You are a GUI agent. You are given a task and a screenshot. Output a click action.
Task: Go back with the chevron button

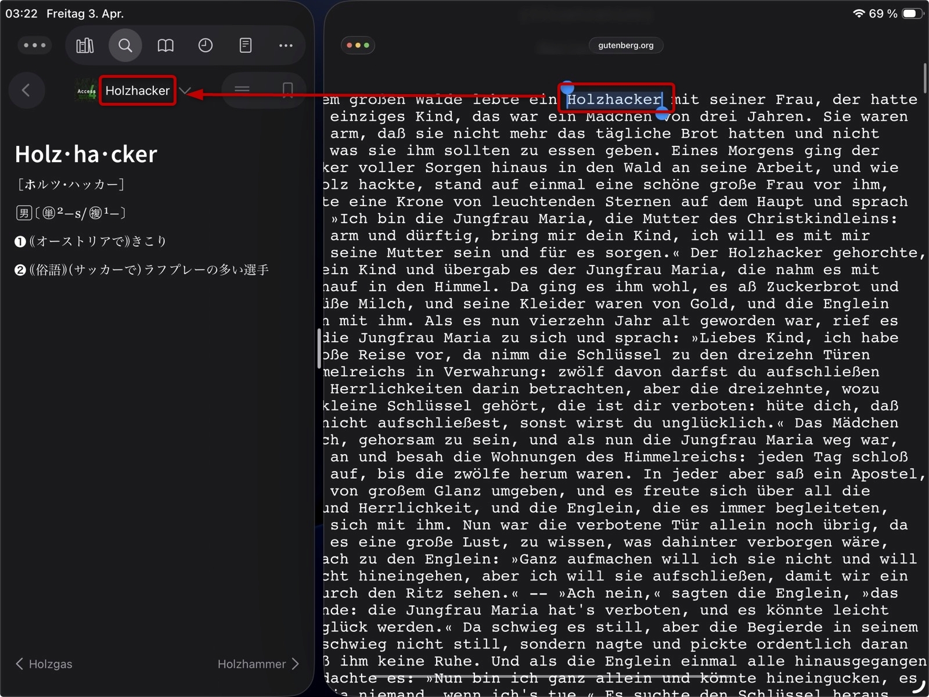pos(26,90)
